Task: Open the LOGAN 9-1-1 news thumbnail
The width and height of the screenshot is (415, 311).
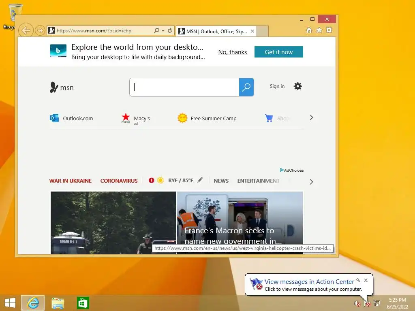Action: pyautogui.click(x=113, y=223)
